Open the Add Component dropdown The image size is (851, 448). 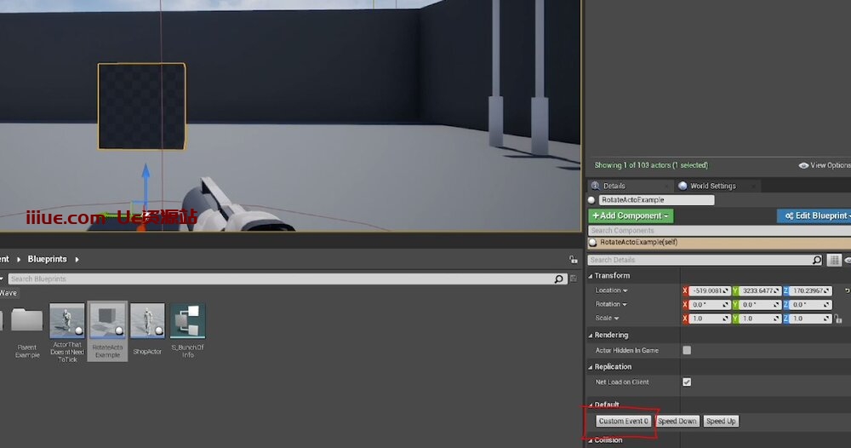pyautogui.click(x=631, y=215)
